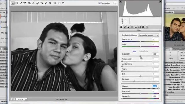
Task: Click the zoom percentage field
Action: point(21,99)
